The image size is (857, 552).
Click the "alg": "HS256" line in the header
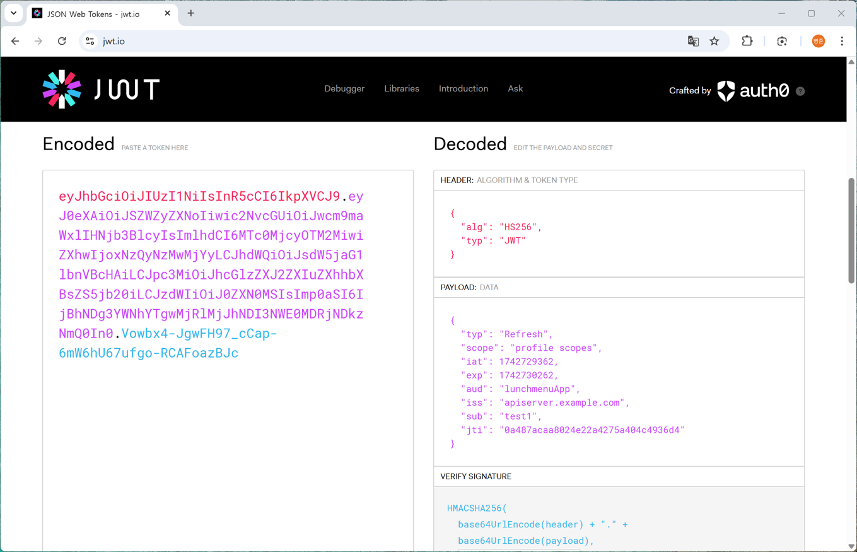click(501, 227)
